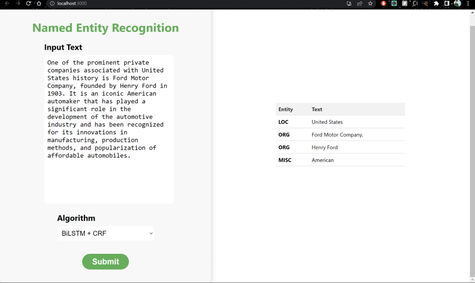
Task: Toggle the browser side panel
Action: (447, 3)
